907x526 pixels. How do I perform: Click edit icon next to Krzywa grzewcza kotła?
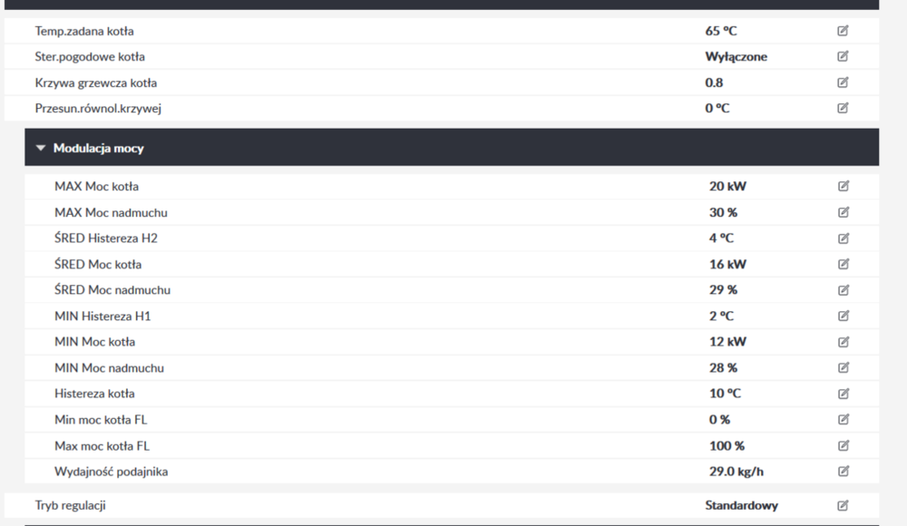click(x=843, y=82)
